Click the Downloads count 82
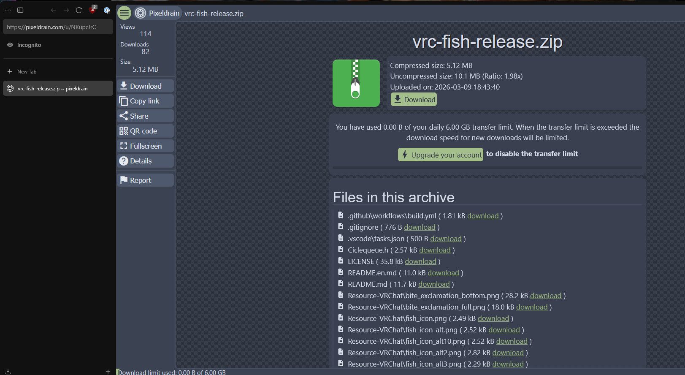 [146, 52]
